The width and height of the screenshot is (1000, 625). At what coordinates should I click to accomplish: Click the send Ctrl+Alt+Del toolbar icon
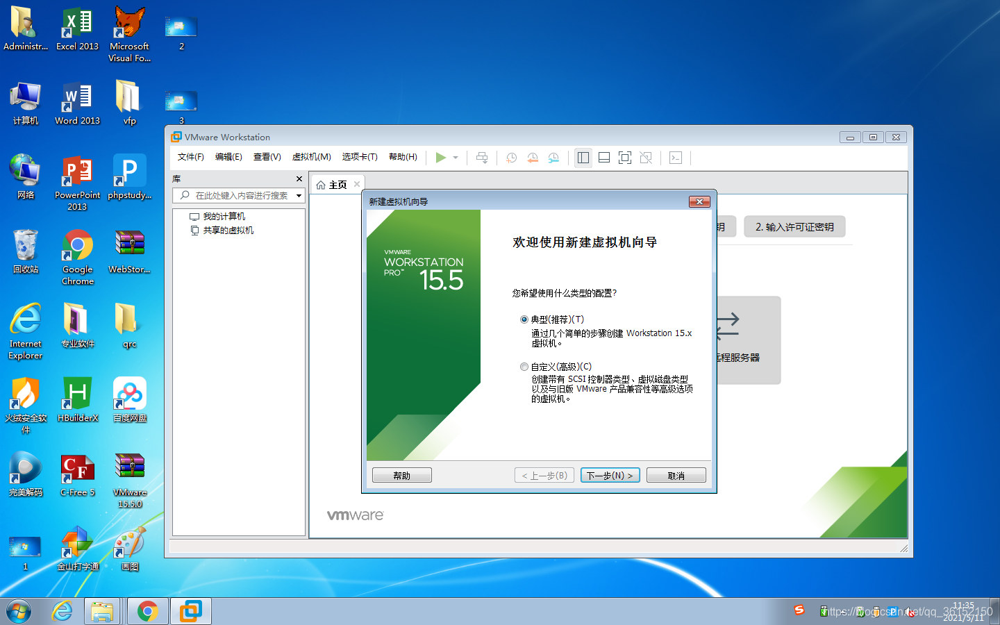[482, 158]
